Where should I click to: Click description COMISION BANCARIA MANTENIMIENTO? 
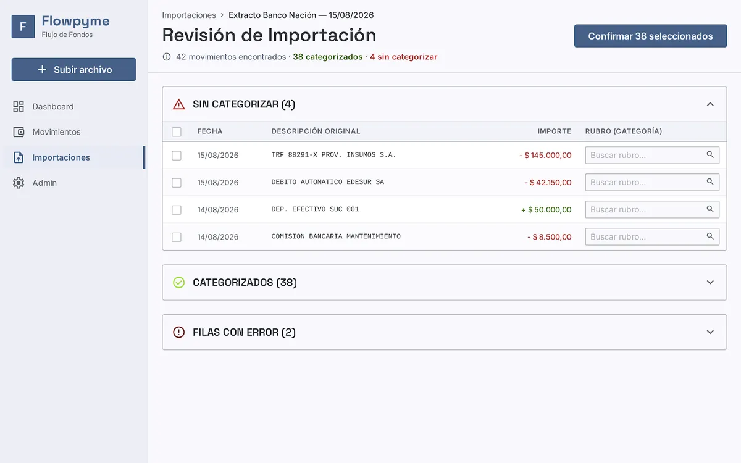click(336, 236)
